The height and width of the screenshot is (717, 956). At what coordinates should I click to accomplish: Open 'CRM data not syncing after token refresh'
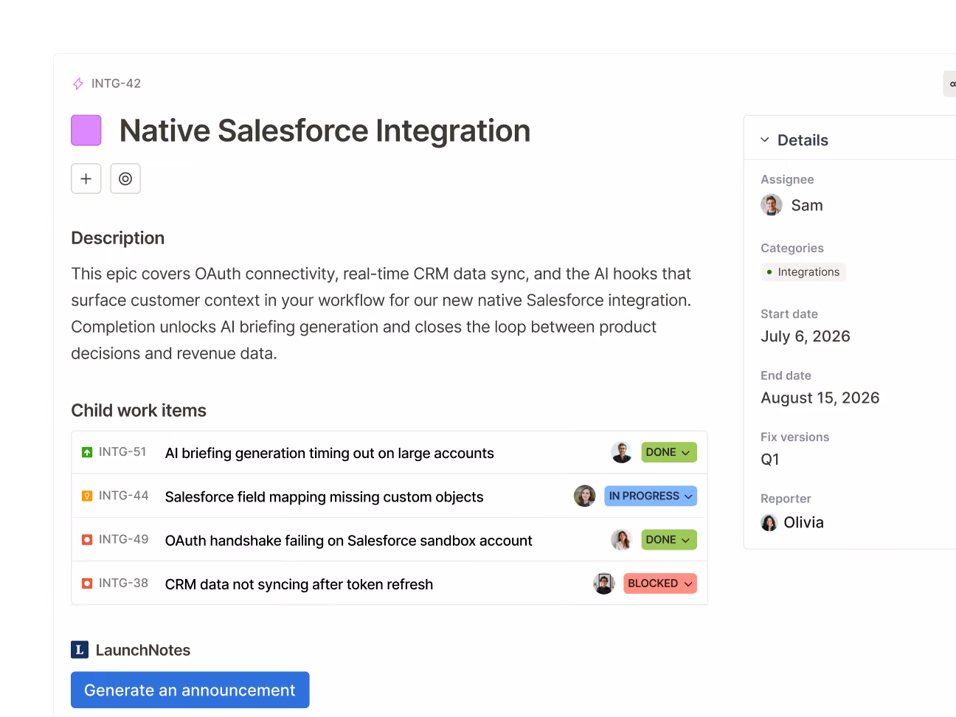click(299, 585)
